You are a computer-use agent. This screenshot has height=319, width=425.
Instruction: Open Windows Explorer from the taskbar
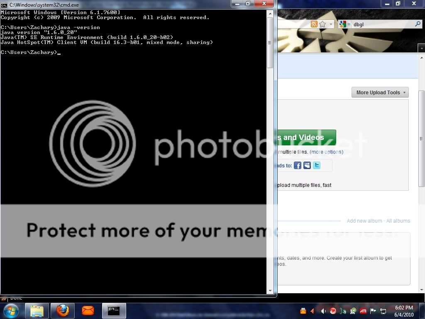(37, 311)
